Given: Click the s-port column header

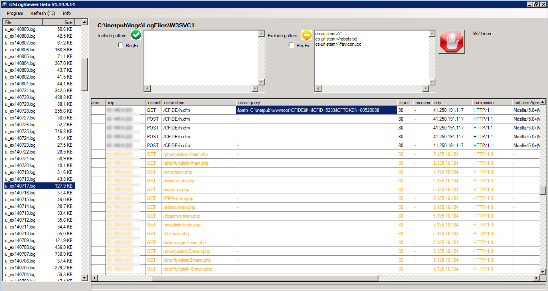Looking at the screenshot, I should click(406, 103).
